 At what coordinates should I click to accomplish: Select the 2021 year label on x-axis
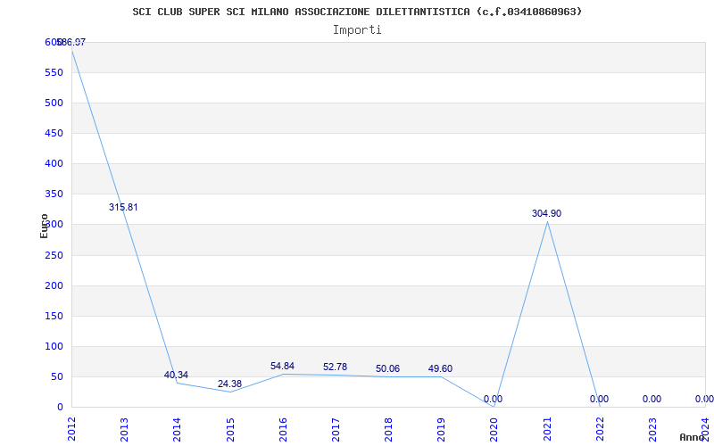547,430
